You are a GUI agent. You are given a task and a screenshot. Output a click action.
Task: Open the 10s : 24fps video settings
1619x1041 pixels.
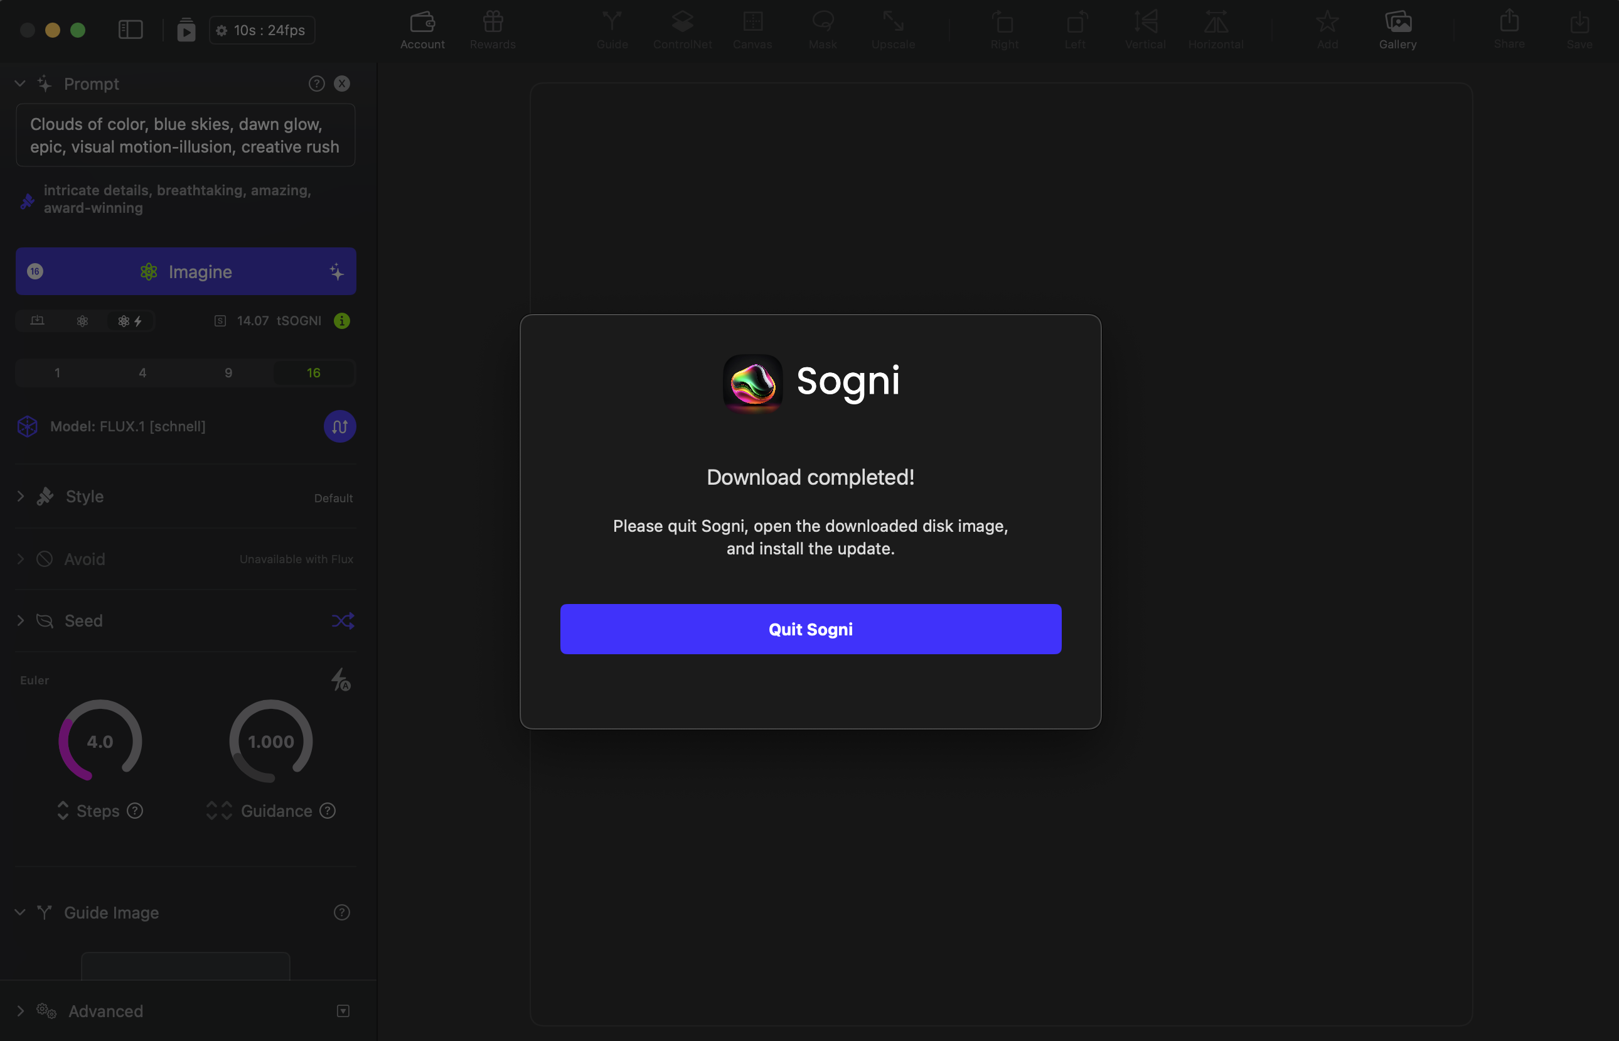point(262,30)
